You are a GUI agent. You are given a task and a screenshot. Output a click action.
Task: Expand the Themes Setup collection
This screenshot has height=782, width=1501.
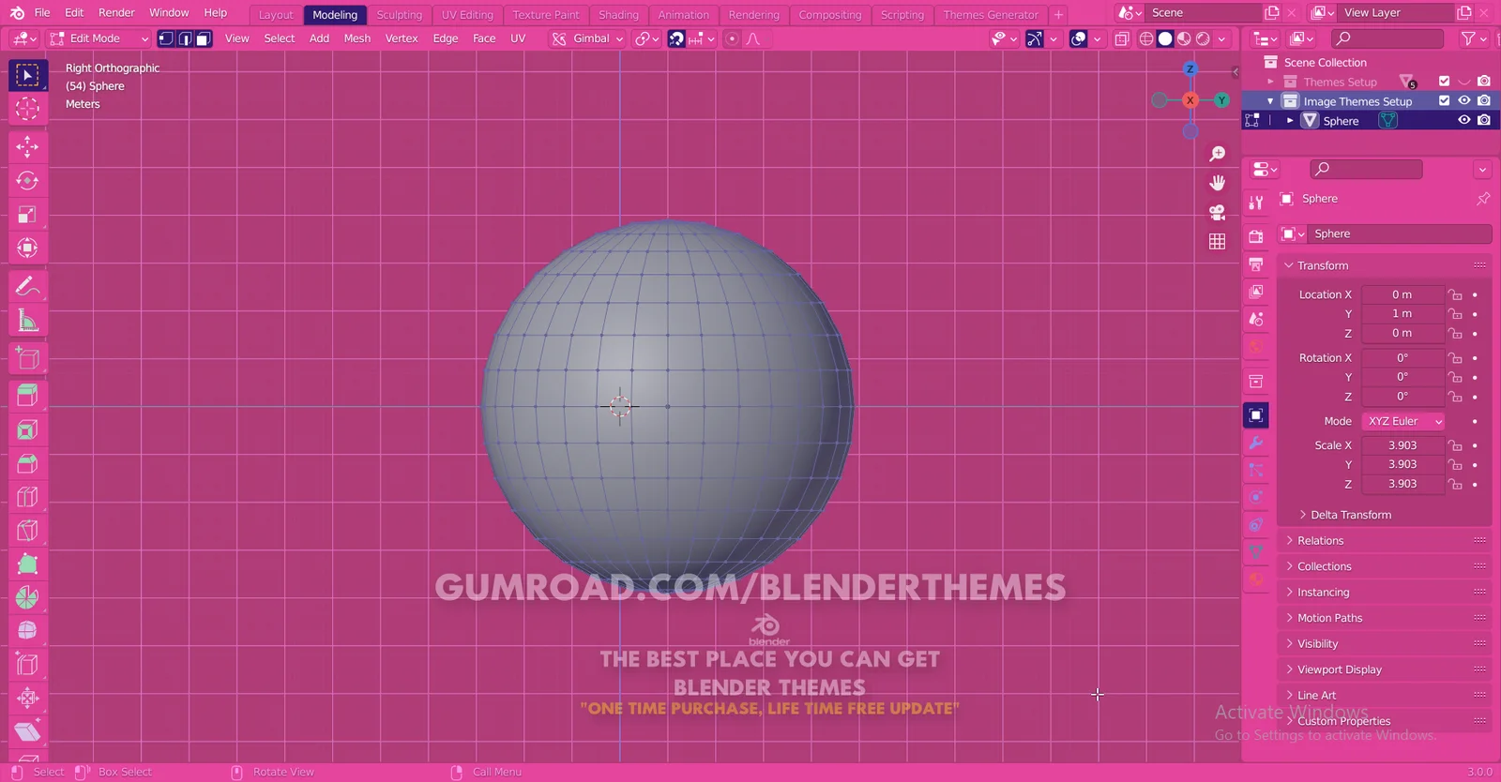pos(1271,82)
